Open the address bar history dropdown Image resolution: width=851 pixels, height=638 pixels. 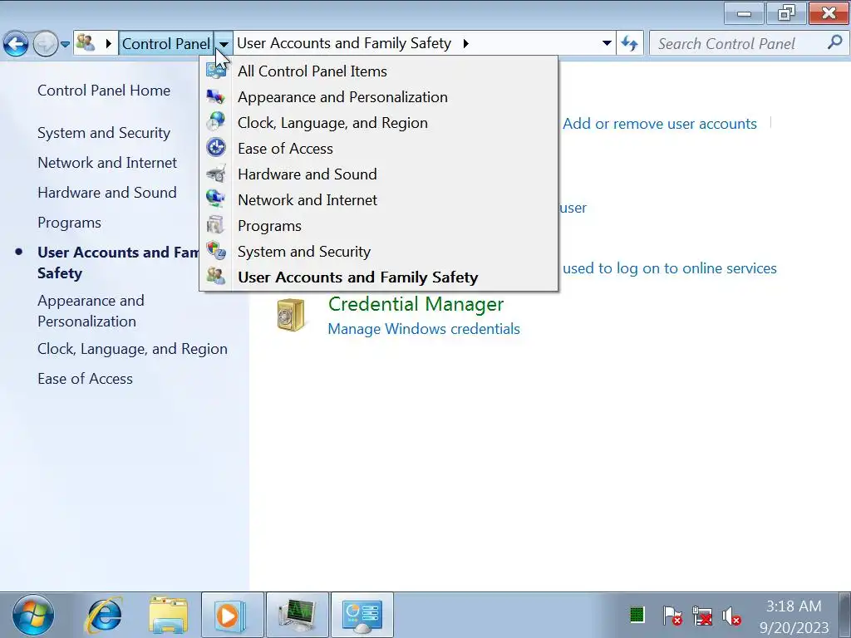[607, 43]
